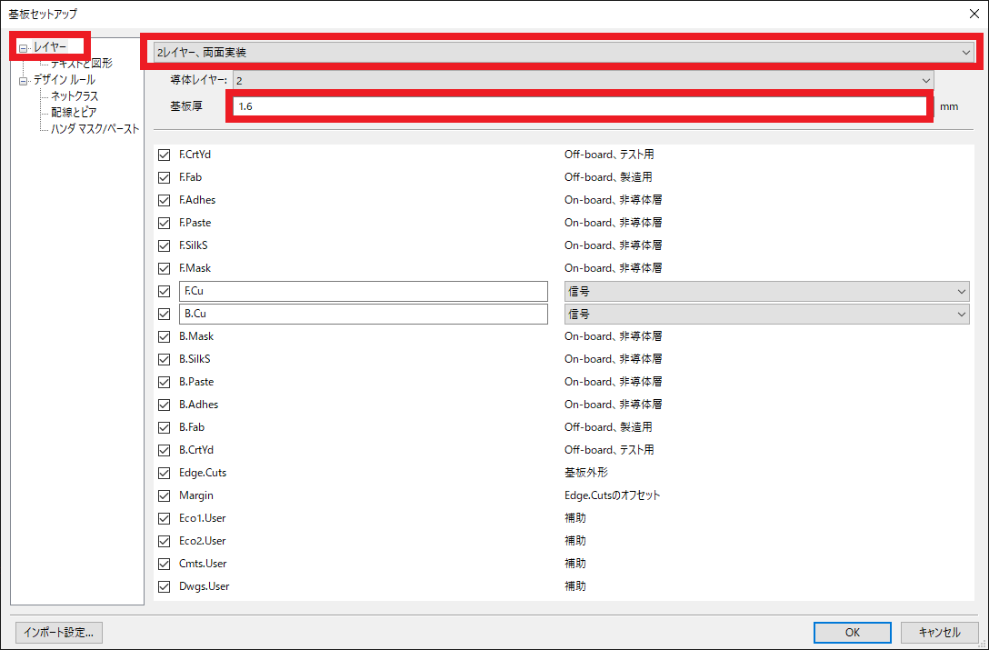The width and height of the screenshot is (989, 650).
Task: Close the 基板セットアップ dialog window
Action: [974, 14]
